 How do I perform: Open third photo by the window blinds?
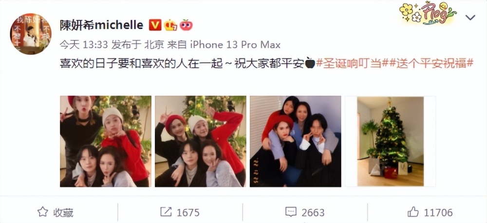[x=296, y=141]
